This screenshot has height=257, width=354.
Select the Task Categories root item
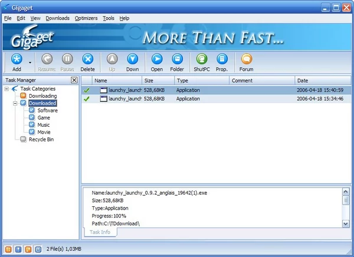click(38, 88)
